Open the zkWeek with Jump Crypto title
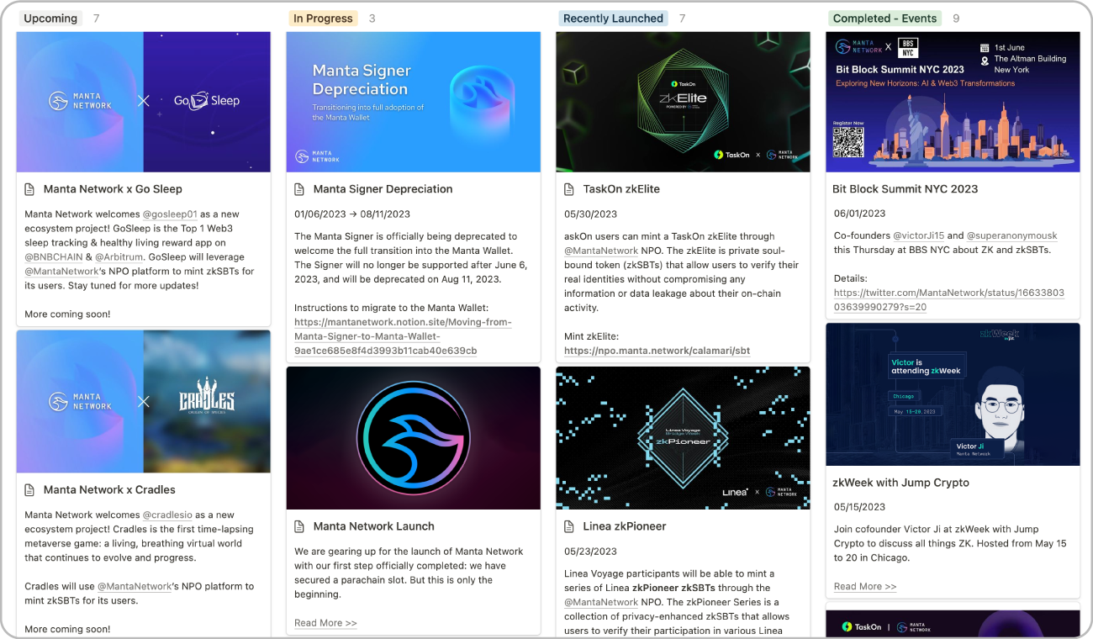The width and height of the screenshot is (1093, 639). pos(900,483)
